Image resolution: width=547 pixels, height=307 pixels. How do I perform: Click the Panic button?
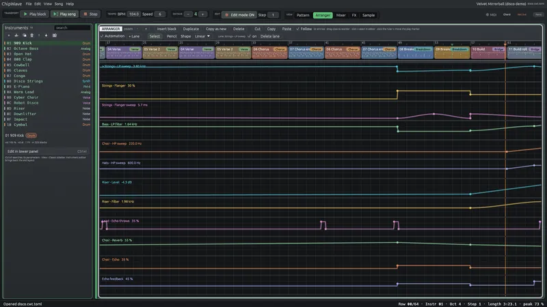point(538,14)
